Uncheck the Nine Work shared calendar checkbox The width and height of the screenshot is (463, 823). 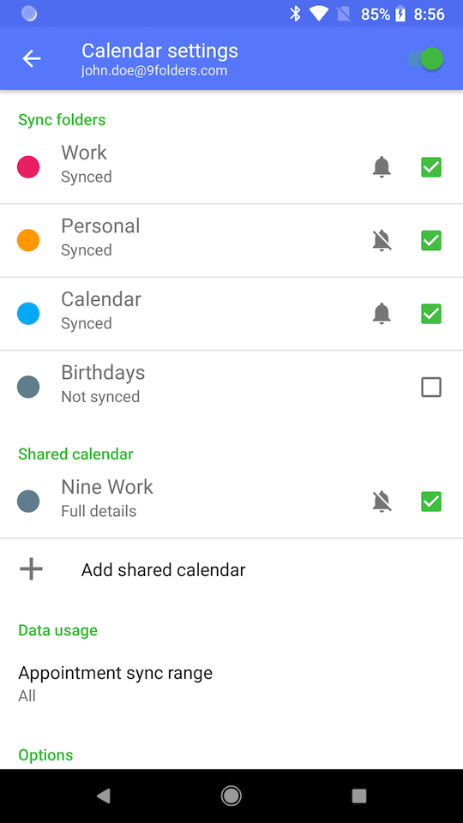pos(431,502)
